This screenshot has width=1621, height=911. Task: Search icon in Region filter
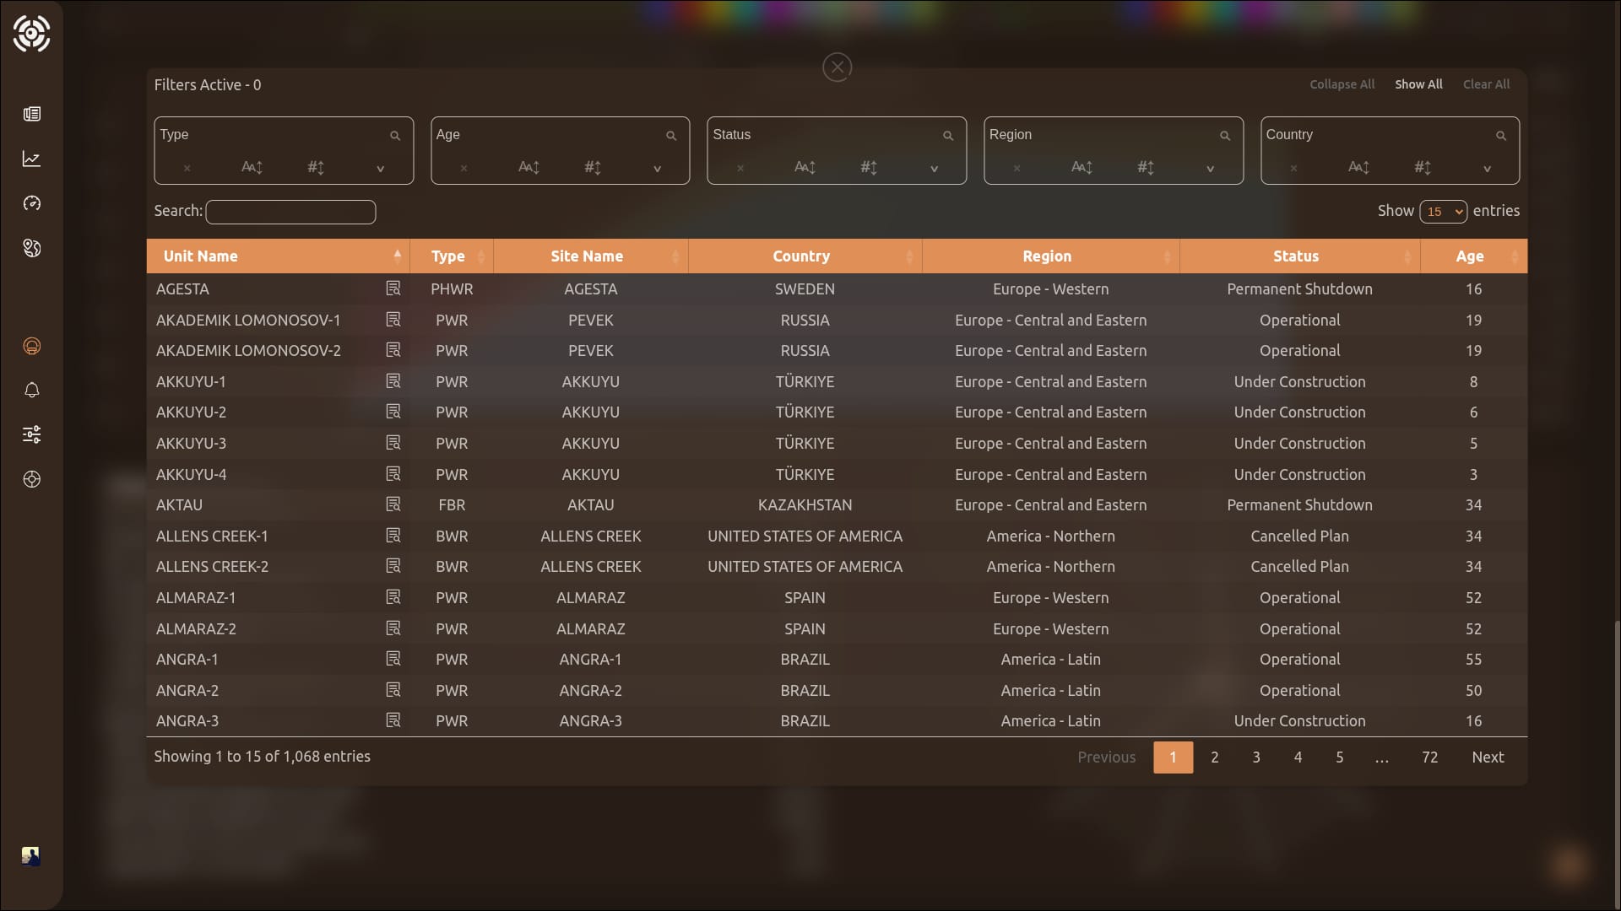[1225, 135]
